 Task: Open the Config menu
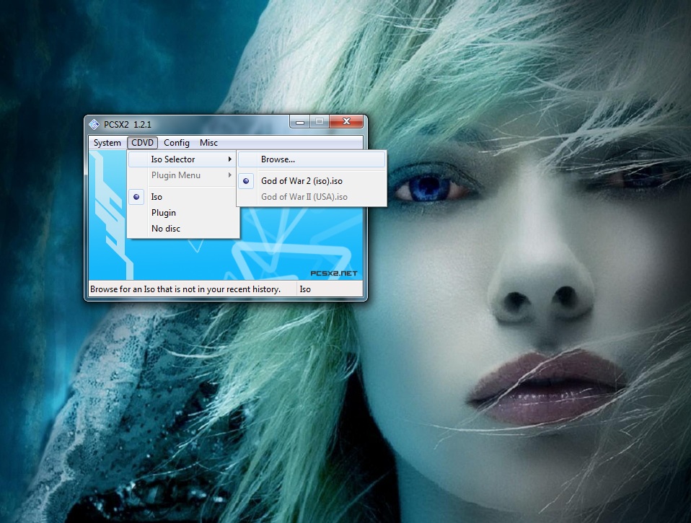[x=177, y=143]
